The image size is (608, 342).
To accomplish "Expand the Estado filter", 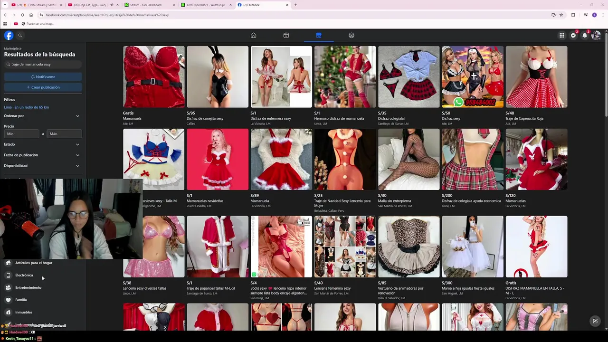I will [x=42, y=144].
